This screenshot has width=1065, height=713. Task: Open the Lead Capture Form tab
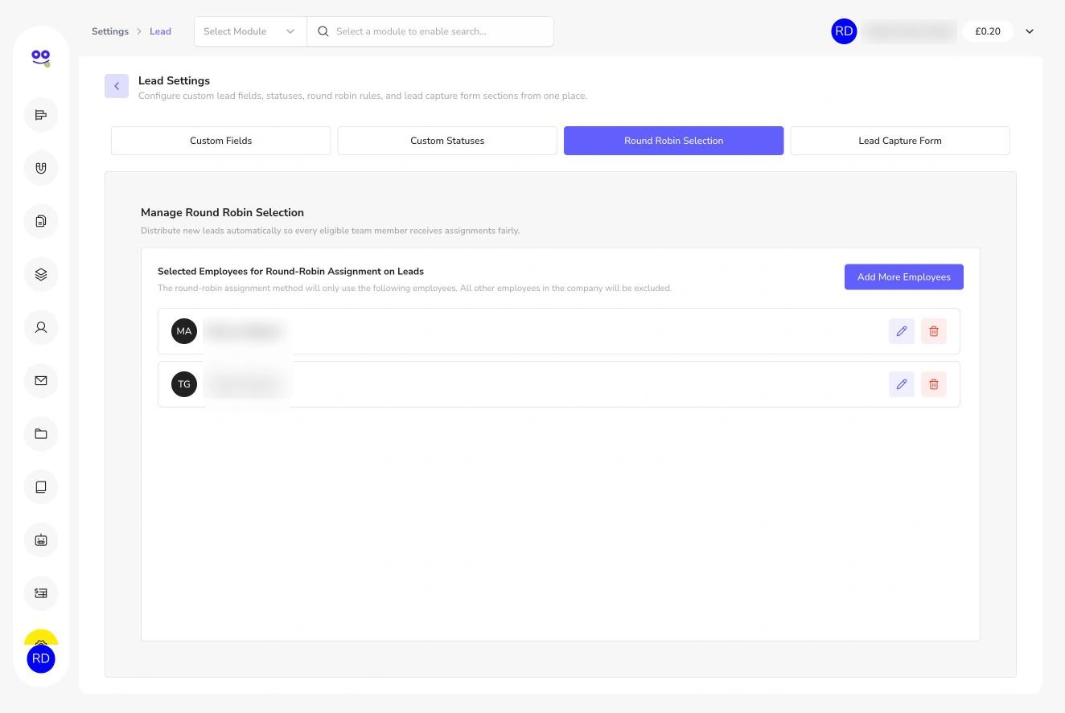[x=900, y=141]
